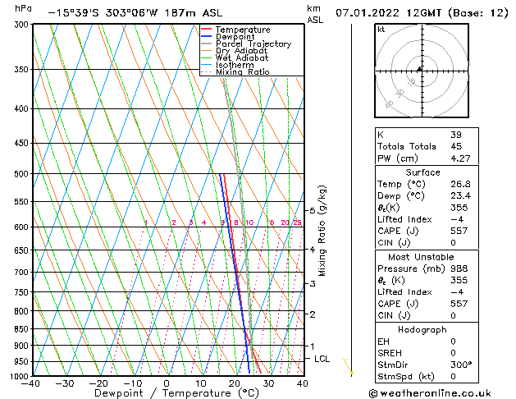
Task: Click the Temperature legend entry
Action: tap(243, 30)
